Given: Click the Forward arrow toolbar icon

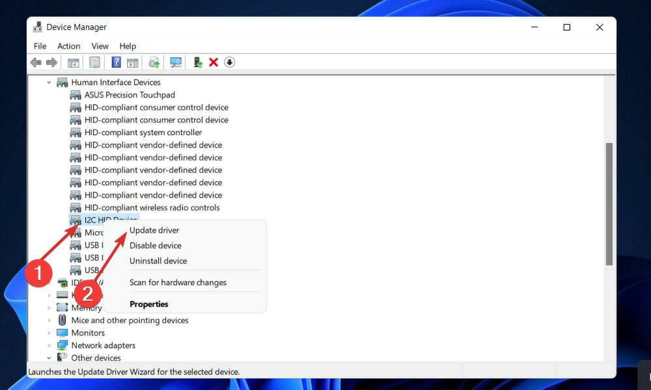Looking at the screenshot, I should [x=51, y=62].
